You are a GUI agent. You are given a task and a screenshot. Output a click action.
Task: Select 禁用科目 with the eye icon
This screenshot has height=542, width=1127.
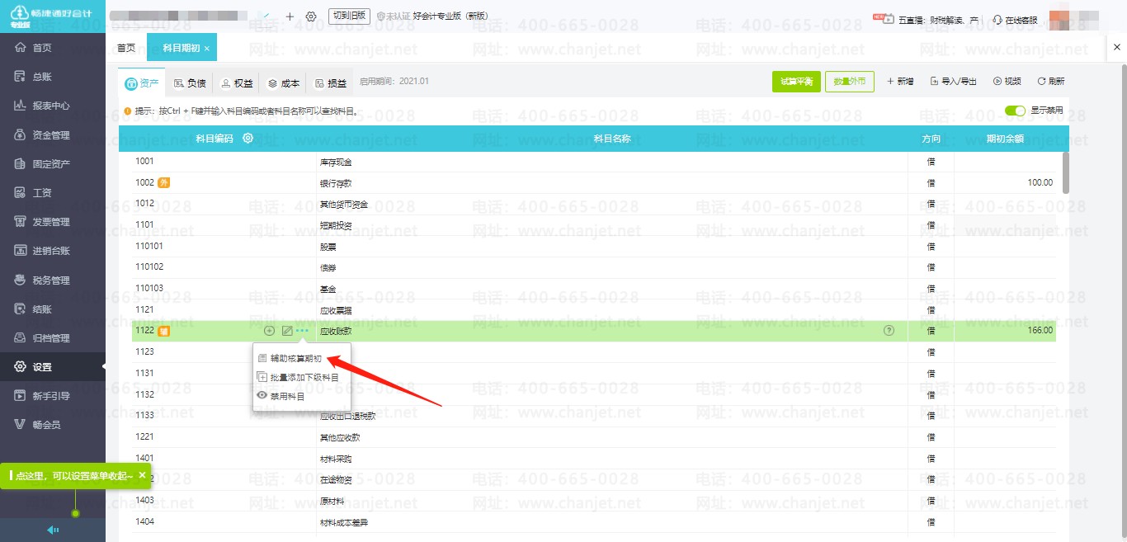[287, 396]
